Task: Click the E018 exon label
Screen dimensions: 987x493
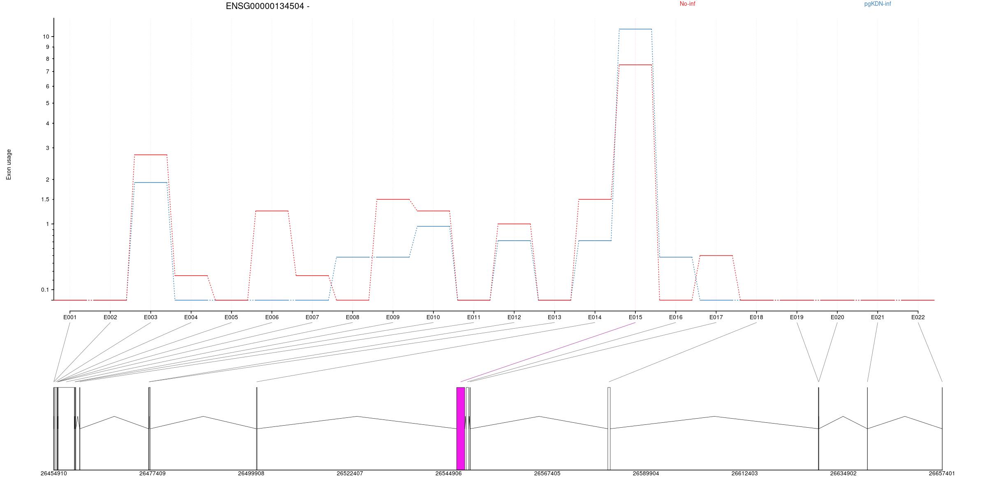Action: click(756, 317)
